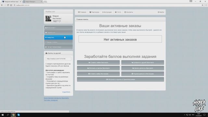Open Skype from the taskbar
The height and width of the screenshot is (117, 208).
19,115
